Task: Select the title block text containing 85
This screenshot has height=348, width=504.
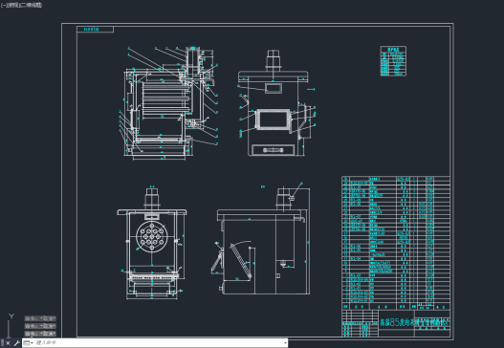Action: click(x=414, y=322)
